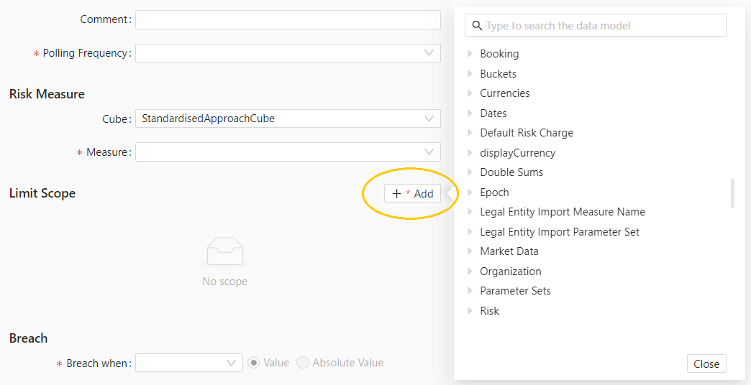This screenshot has width=751, height=385.
Task: Open the Measure dropdown
Action: (x=288, y=152)
